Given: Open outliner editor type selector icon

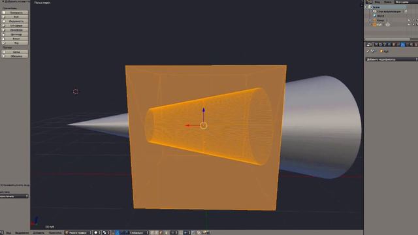Looking at the screenshot, I should pos(369,2).
